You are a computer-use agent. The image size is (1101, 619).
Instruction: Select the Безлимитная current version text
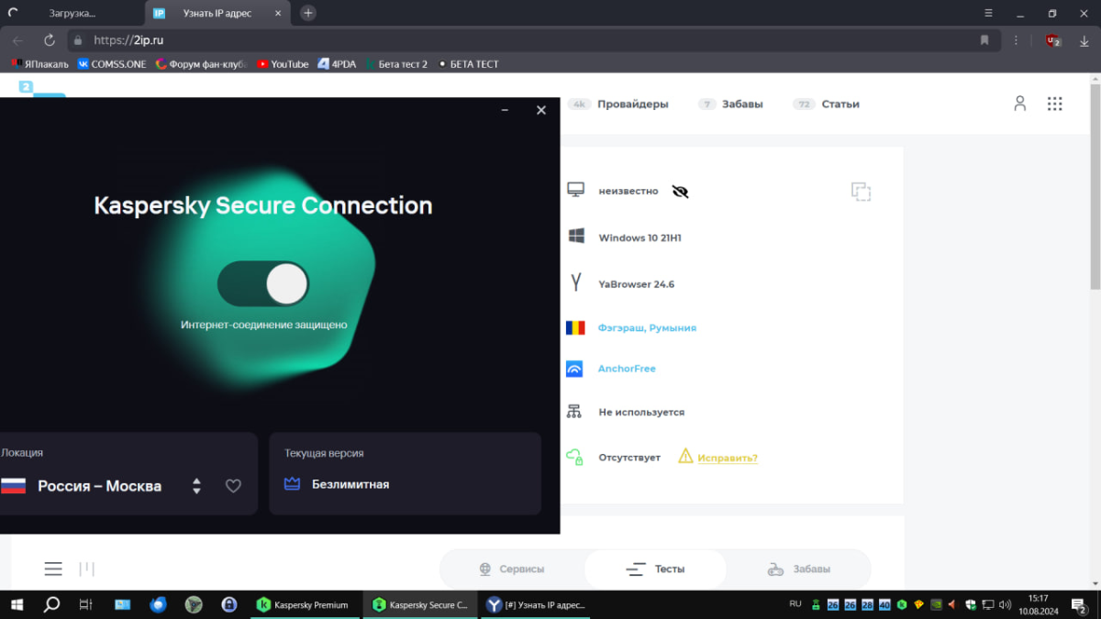[x=350, y=484]
